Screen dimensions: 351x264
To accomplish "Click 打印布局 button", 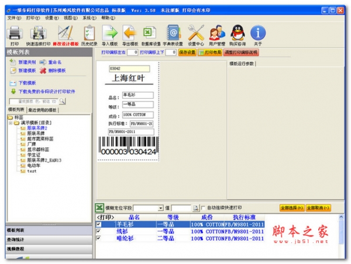I will click(x=210, y=53).
